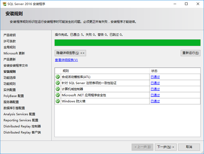The width and height of the screenshot is (204, 154).
Task: Maximize the SQL Server 2016 setup window
Action: pos(186,4)
